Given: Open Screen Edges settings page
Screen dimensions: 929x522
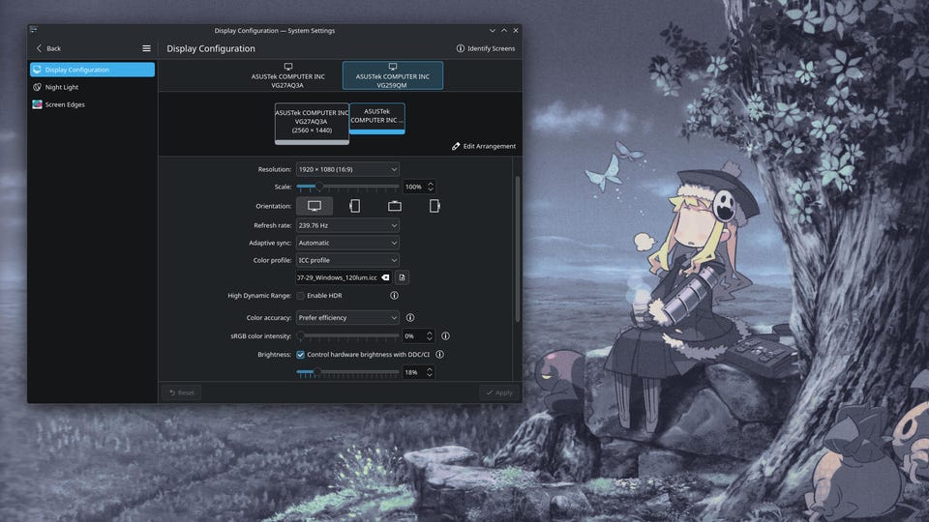Looking at the screenshot, I should 93,104.
